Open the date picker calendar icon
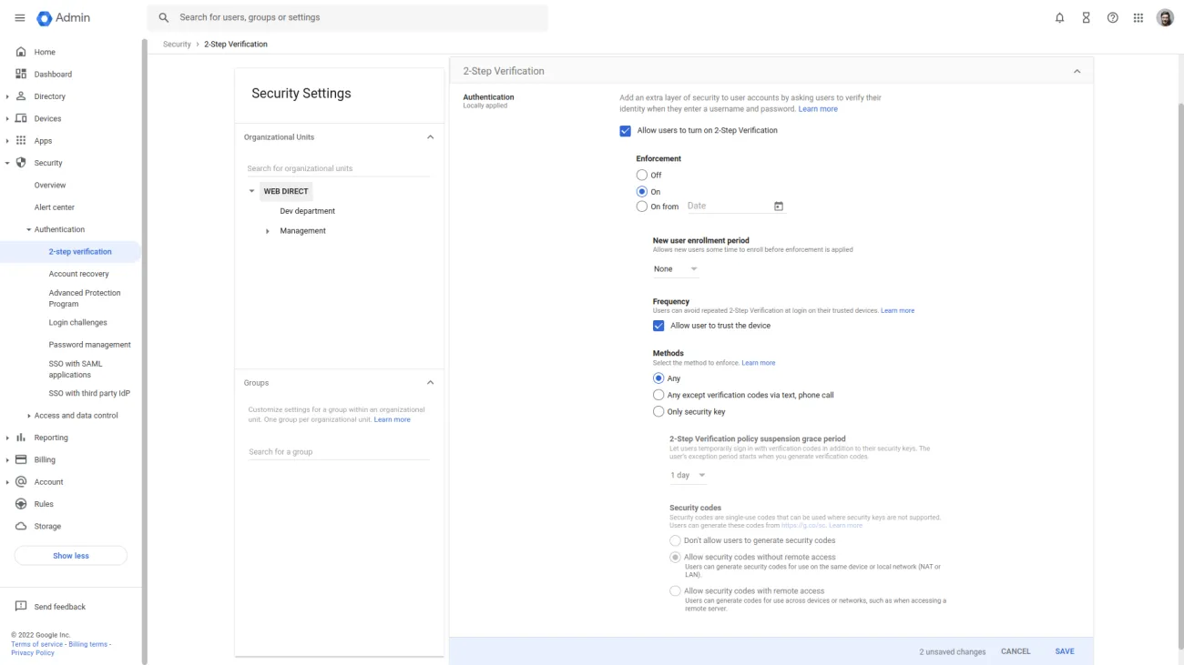 pyautogui.click(x=779, y=206)
